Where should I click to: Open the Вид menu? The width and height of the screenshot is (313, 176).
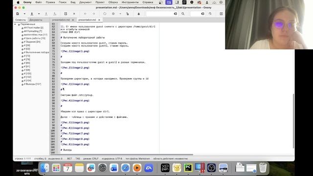click(x=73, y=2)
